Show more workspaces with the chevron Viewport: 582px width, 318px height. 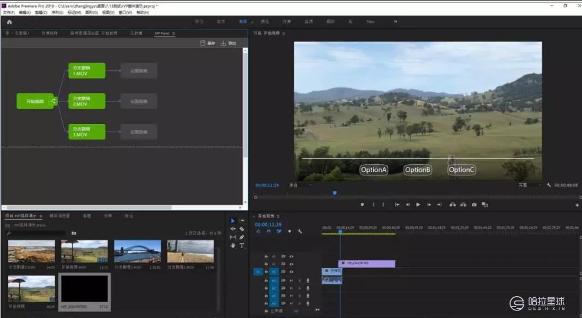[395, 21]
